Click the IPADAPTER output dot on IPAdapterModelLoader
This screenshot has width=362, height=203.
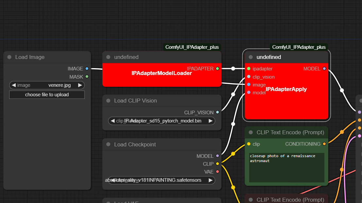[217, 68]
